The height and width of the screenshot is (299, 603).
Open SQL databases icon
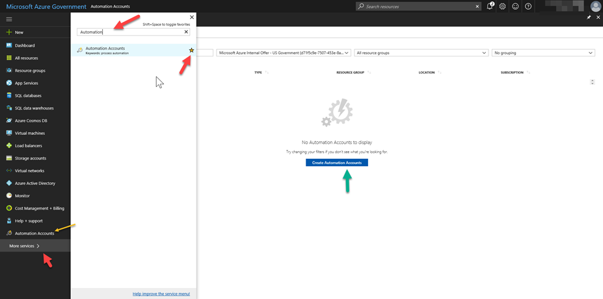9,95
